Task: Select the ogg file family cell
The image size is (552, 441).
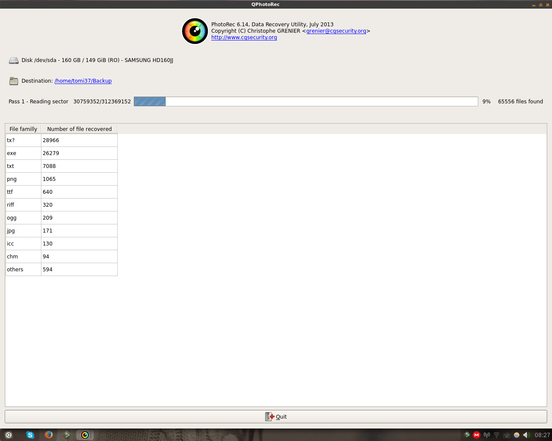Action: point(23,218)
